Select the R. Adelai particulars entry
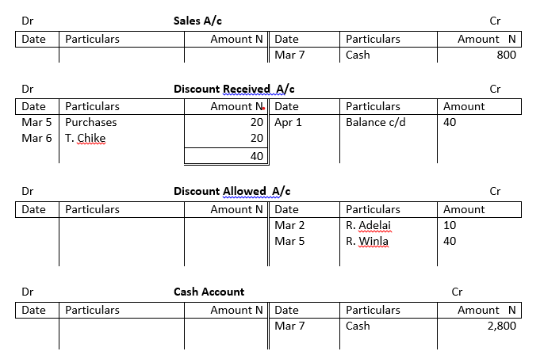Screen dimensions: 544x355 point(369,225)
